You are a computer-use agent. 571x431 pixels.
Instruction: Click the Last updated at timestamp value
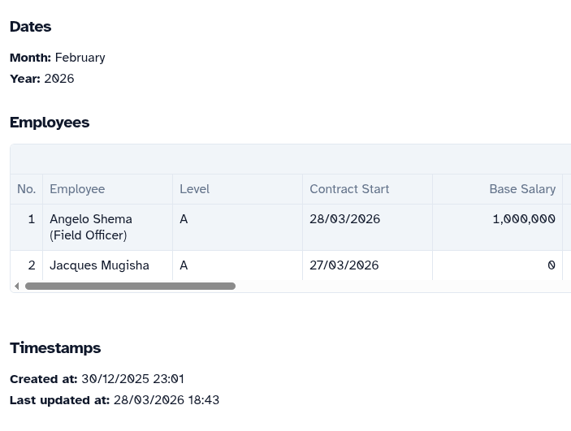tap(167, 400)
